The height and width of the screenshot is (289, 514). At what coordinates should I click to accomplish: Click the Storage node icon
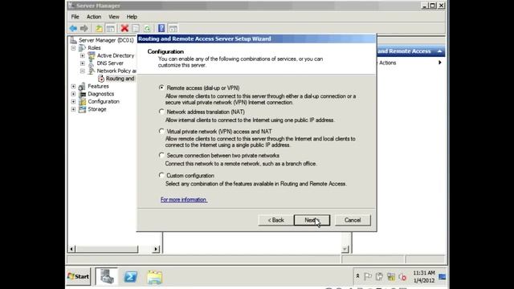[x=82, y=109]
